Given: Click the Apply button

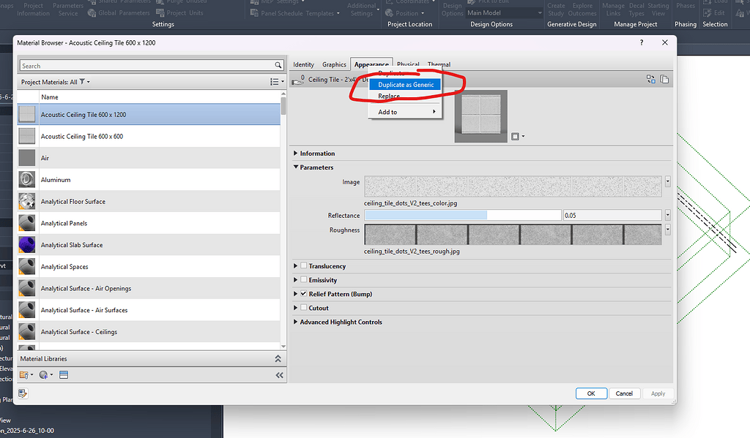Looking at the screenshot, I should [658, 393].
